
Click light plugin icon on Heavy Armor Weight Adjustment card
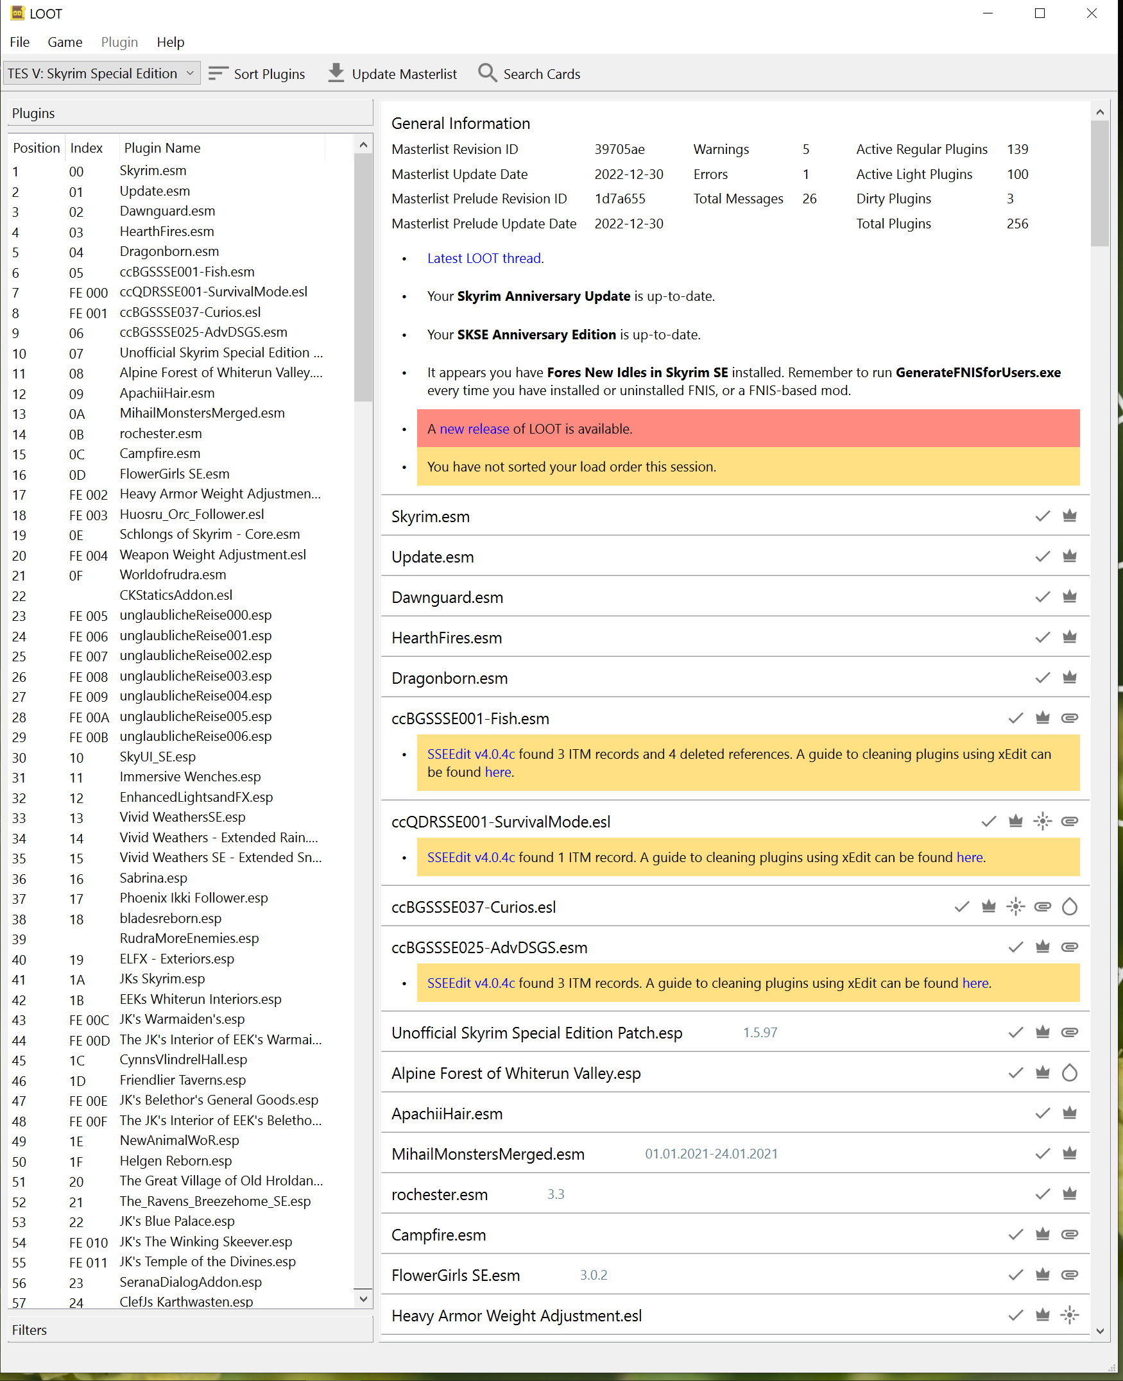tap(1069, 1315)
